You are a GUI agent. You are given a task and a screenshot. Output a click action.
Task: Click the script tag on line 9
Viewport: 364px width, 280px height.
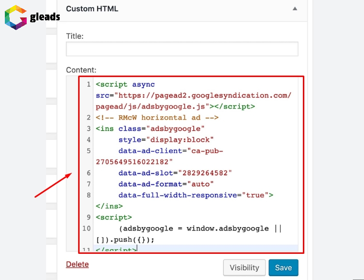[x=114, y=218]
